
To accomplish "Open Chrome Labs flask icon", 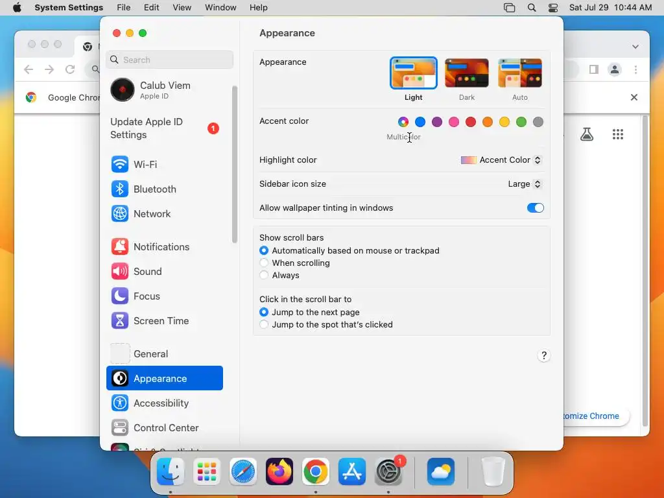I will (587, 135).
